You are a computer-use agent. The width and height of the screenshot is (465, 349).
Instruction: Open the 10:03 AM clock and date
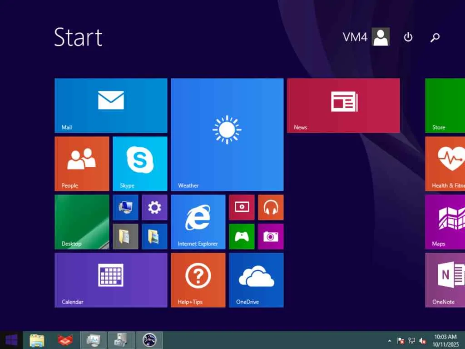(445, 340)
